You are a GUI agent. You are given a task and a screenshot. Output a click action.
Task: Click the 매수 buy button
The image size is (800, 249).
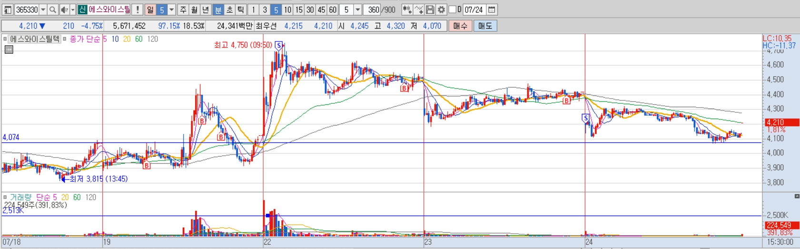460,26
